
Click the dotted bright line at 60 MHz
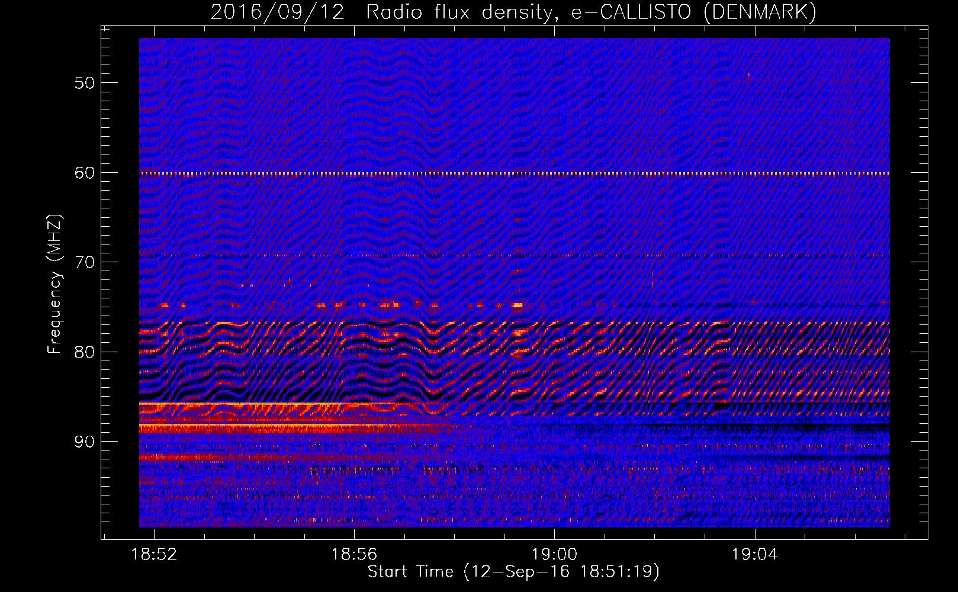click(x=514, y=174)
